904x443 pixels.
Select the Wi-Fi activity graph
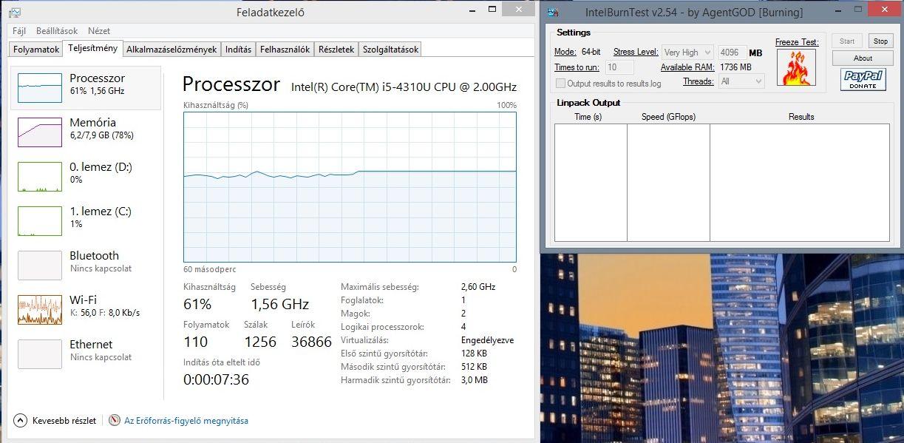(40, 310)
